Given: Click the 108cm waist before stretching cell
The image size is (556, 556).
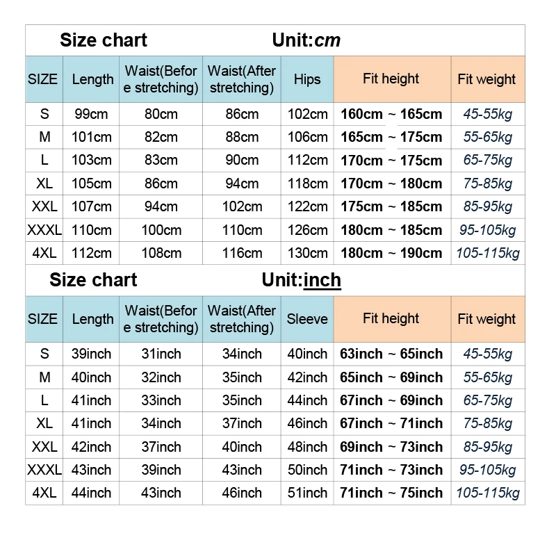Looking at the screenshot, I should pyautogui.click(x=161, y=253).
